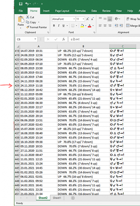Switch to the Sheet1 tab

(57, 198)
